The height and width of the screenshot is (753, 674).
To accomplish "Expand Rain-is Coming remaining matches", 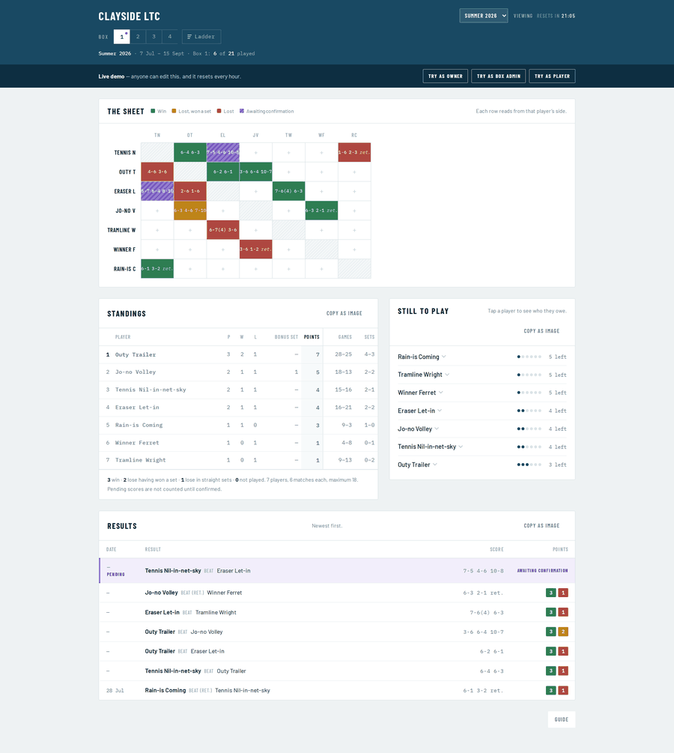I will [x=422, y=357].
